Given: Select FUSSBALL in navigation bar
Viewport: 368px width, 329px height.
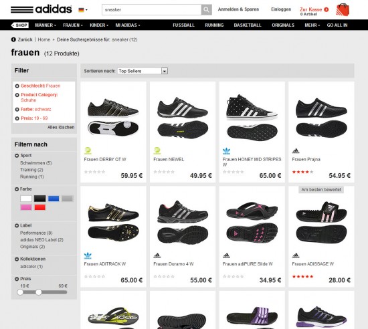Looking at the screenshot, I should coord(183,25).
